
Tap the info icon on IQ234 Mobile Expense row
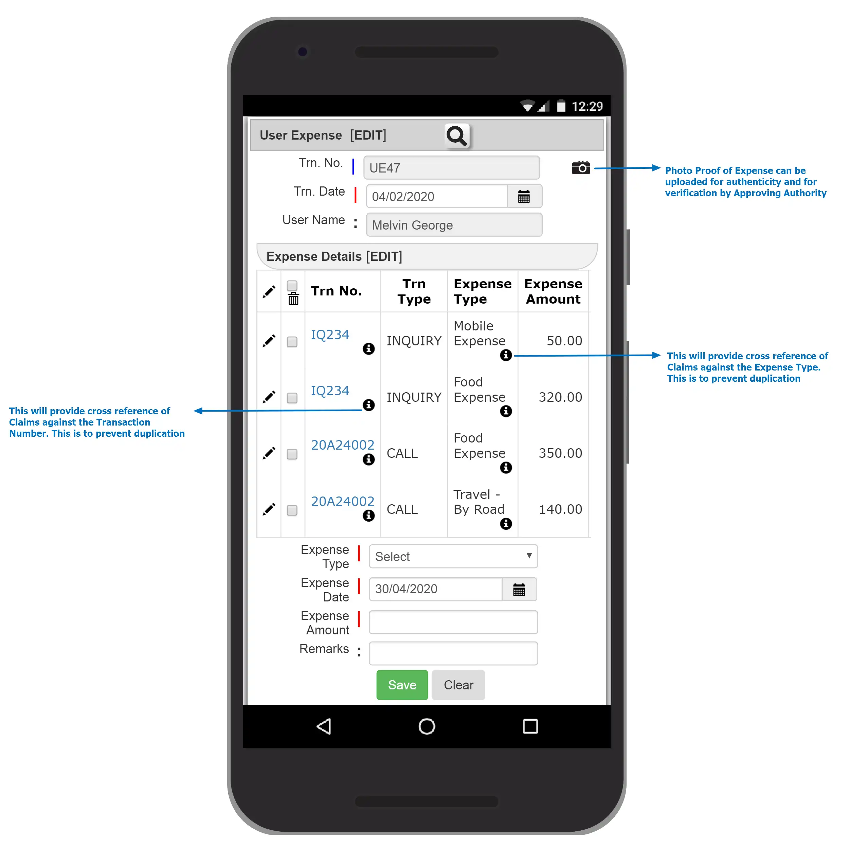(x=504, y=356)
